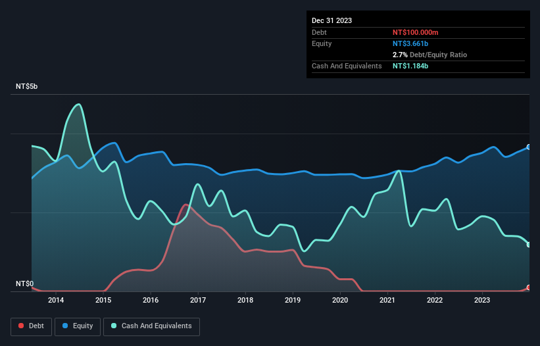Click the 2017 x-axis label

198,300
